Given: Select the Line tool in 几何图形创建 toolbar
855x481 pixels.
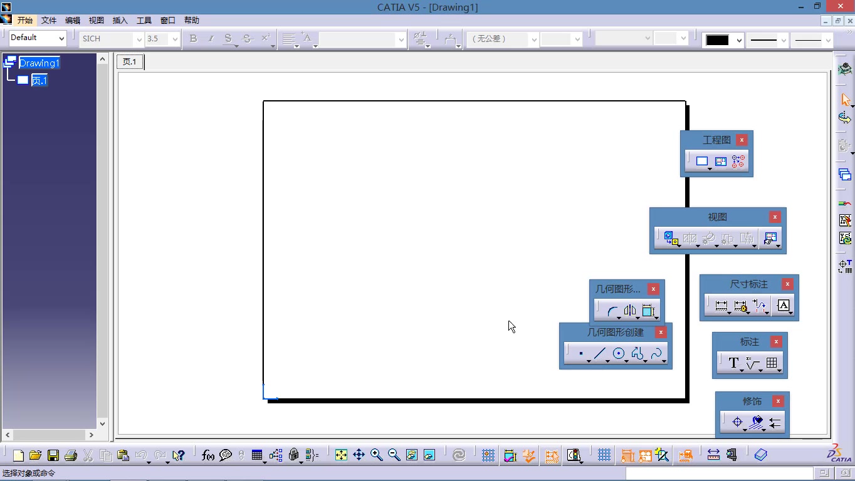Looking at the screenshot, I should 600,354.
